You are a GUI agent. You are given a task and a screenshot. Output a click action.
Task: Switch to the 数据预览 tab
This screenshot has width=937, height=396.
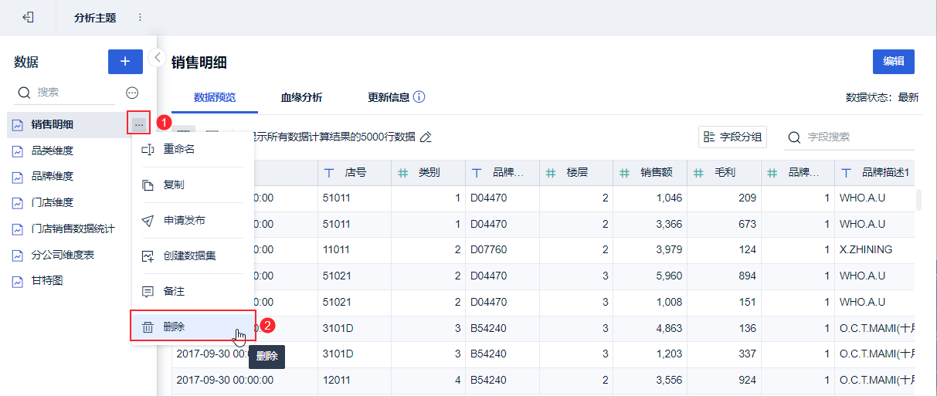[x=215, y=97]
